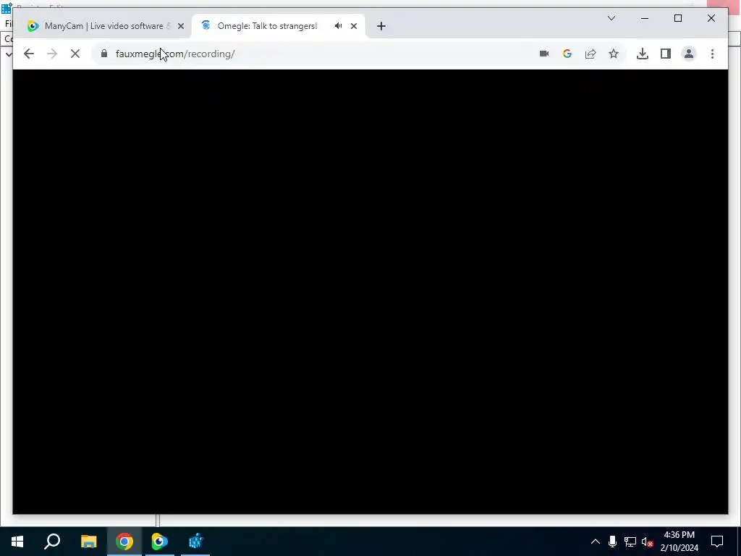Go back to the previous page
Viewport: 741px width, 556px height.
point(29,54)
